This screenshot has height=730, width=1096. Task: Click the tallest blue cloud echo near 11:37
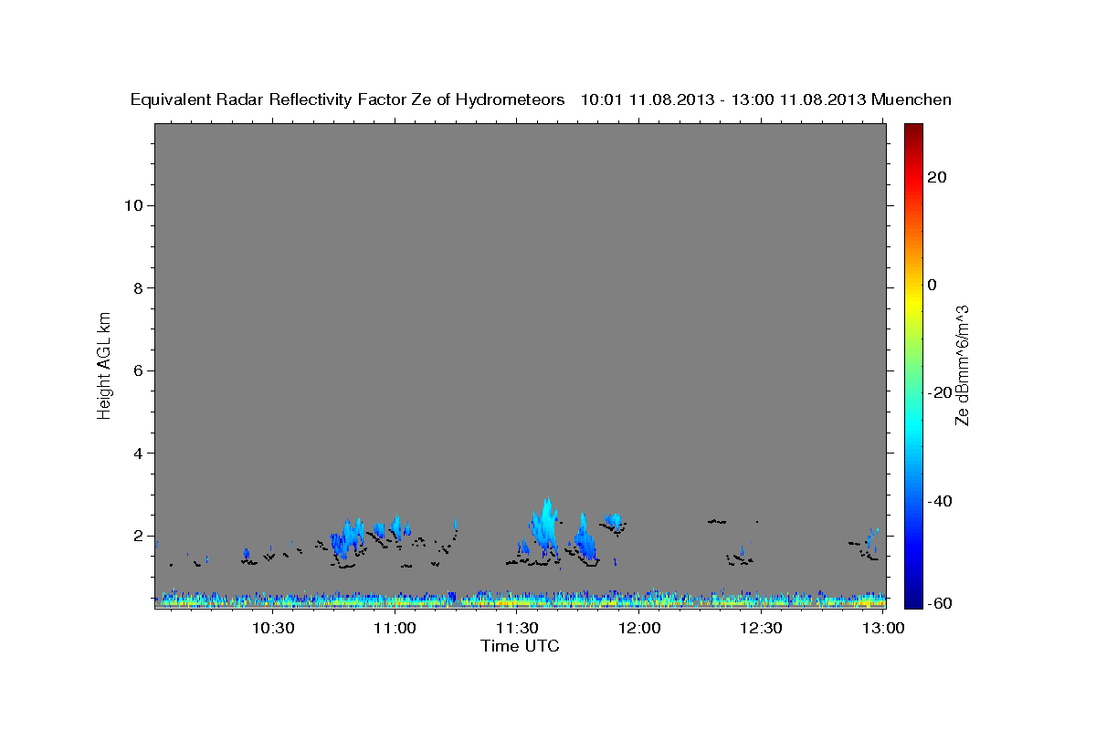[x=544, y=527]
